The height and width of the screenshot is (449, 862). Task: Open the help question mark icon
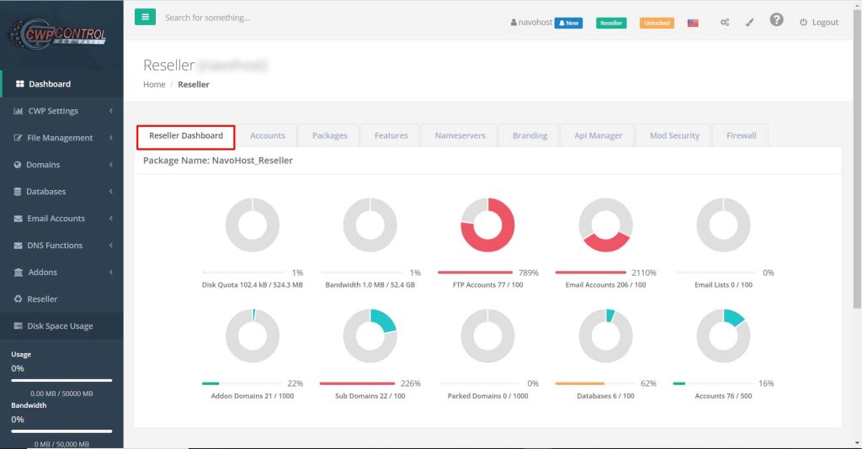point(776,20)
